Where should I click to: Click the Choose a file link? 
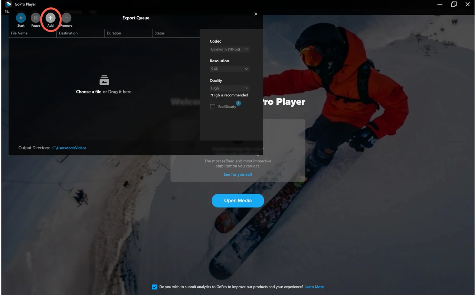pos(88,92)
